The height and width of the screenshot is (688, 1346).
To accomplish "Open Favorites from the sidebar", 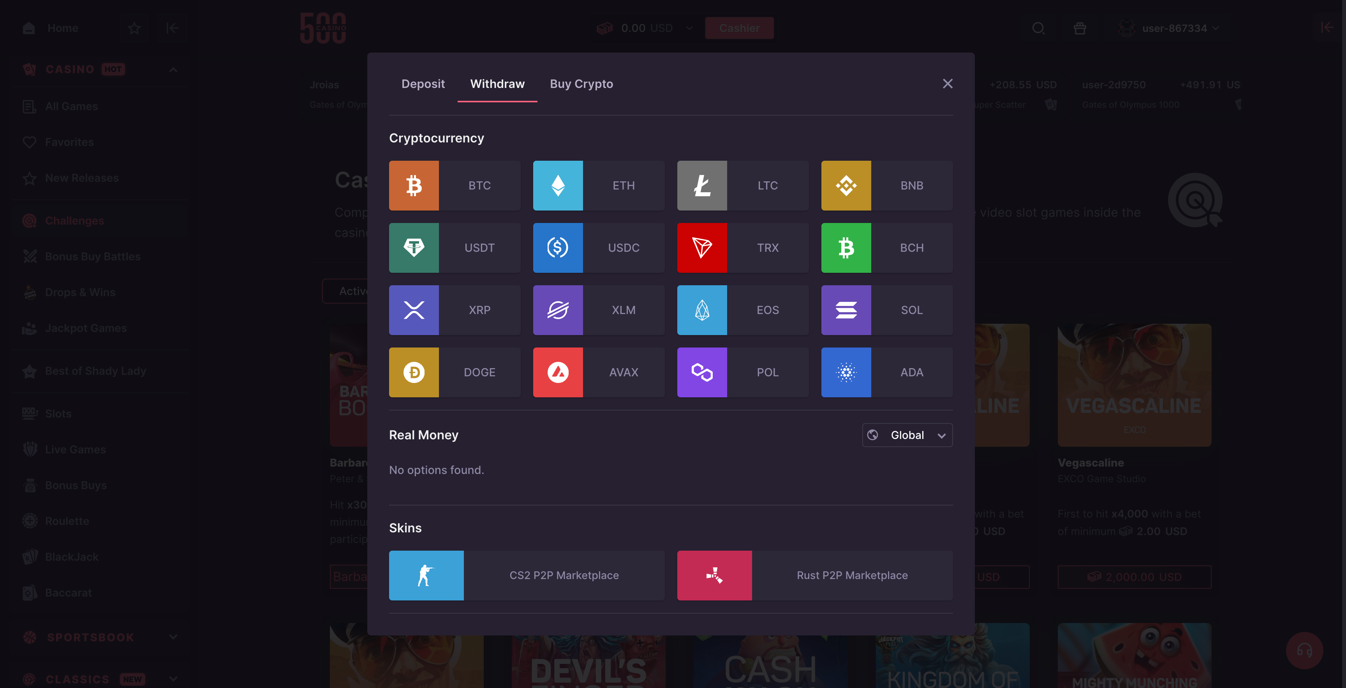I will pyautogui.click(x=70, y=142).
